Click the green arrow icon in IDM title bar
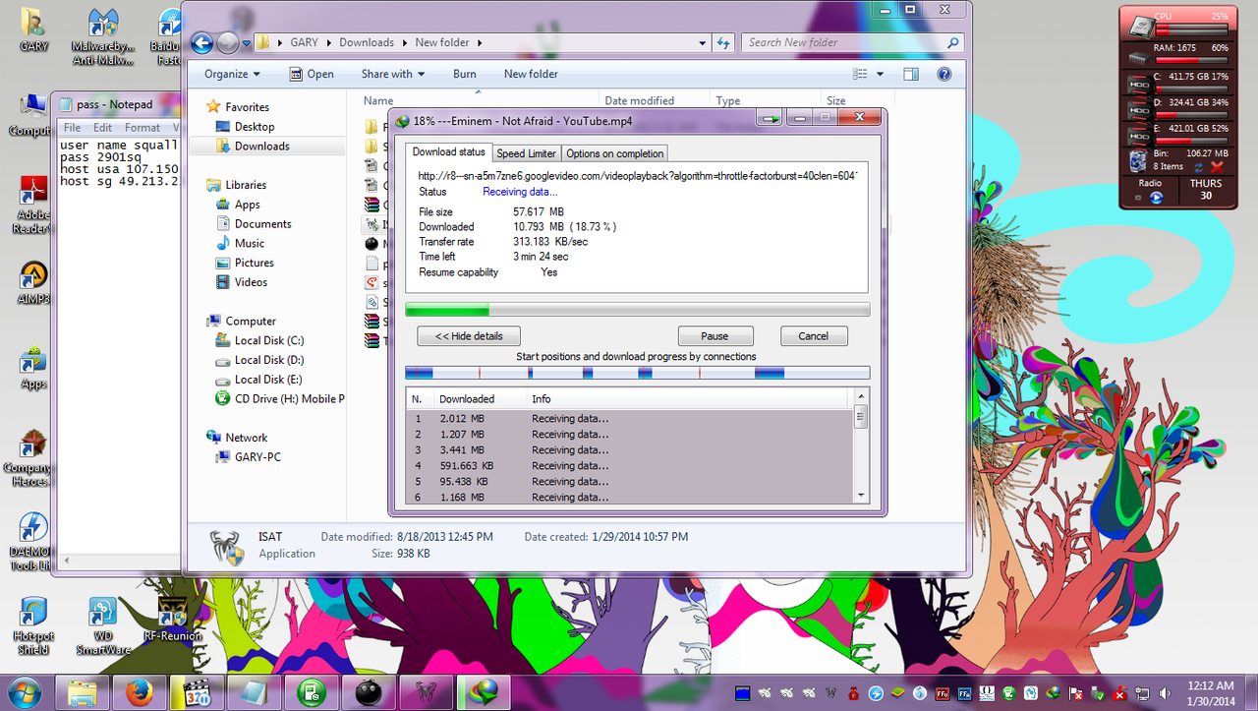The image size is (1258, 711). click(770, 118)
